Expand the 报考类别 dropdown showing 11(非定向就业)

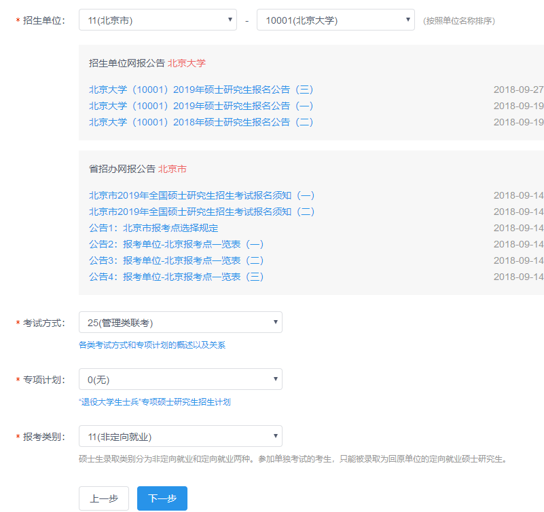click(x=180, y=437)
